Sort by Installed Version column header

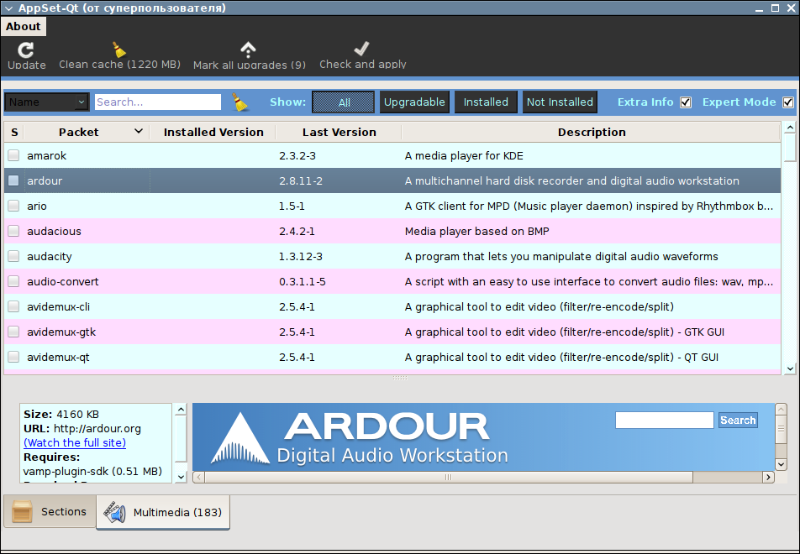(213, 132)
